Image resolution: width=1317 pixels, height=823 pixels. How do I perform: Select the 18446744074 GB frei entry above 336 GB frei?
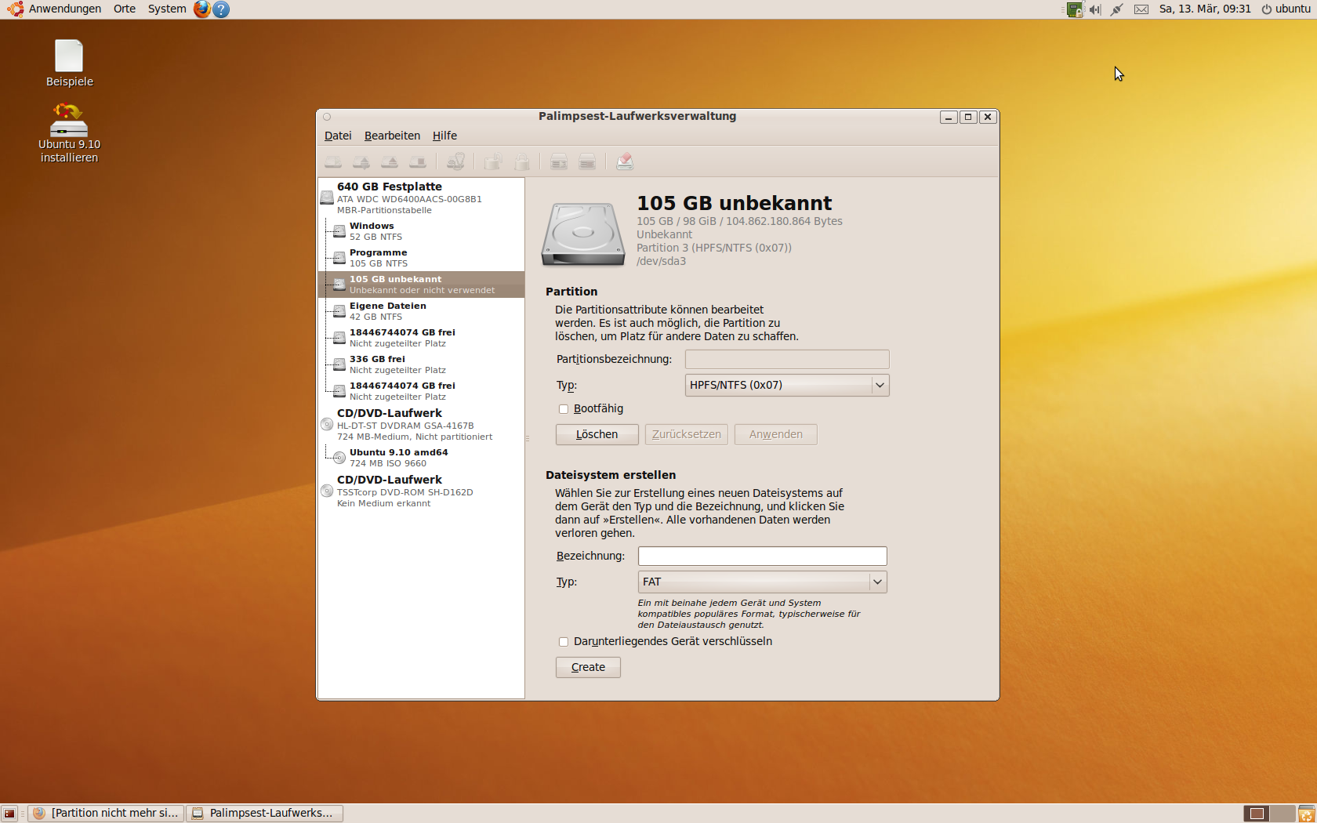[x=421, y=338]
